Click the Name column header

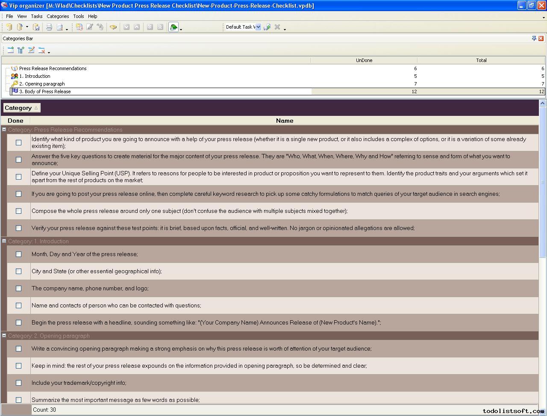284,121
